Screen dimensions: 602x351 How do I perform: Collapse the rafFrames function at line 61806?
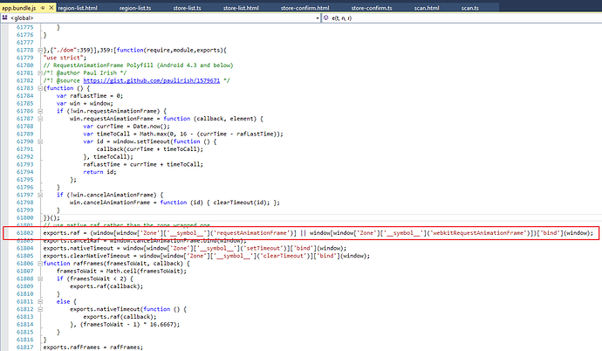point(40,264)
